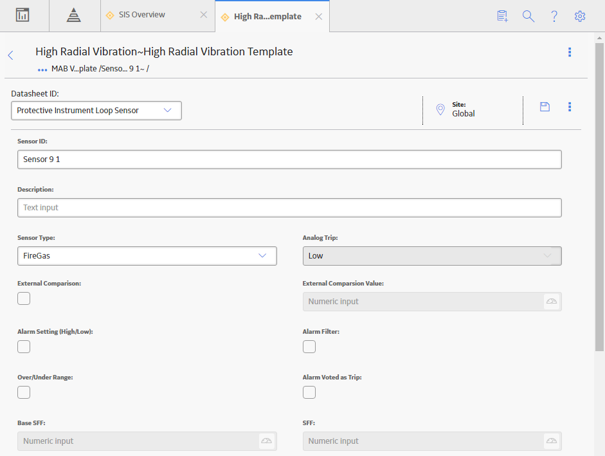Open the datasheet's vertical dots menu

click(x=570, y=107)
